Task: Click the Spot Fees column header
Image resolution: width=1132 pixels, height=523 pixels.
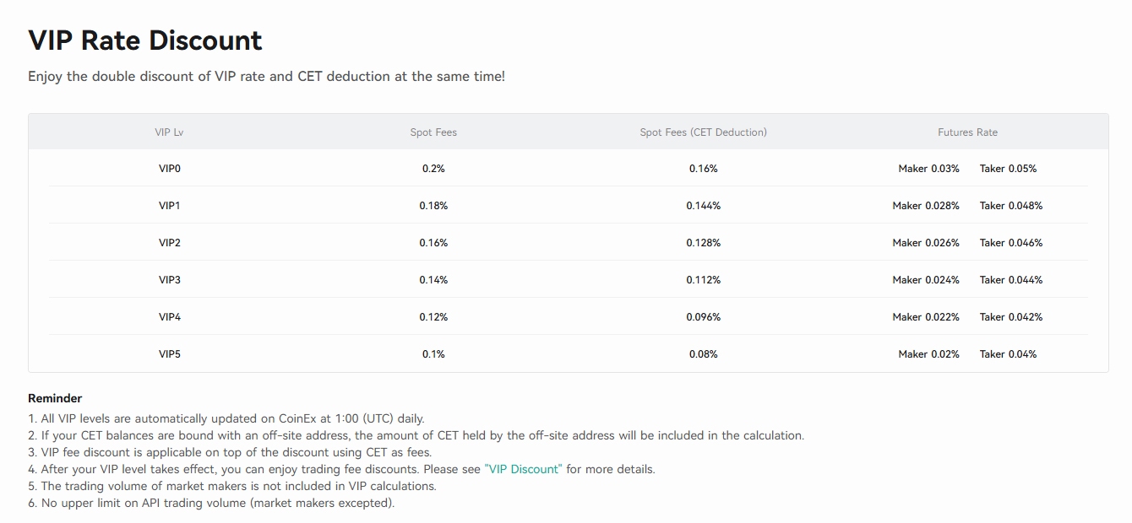Action: coord(433,132)
